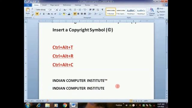This screenshot has width=192, height=108.
Task: Click the Save icon in Quick Access Toolbar
Action: click(x=29, y=1)
